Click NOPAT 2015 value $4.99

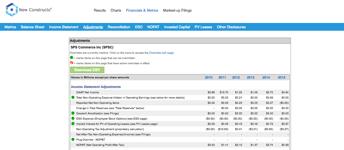point(285,145)
